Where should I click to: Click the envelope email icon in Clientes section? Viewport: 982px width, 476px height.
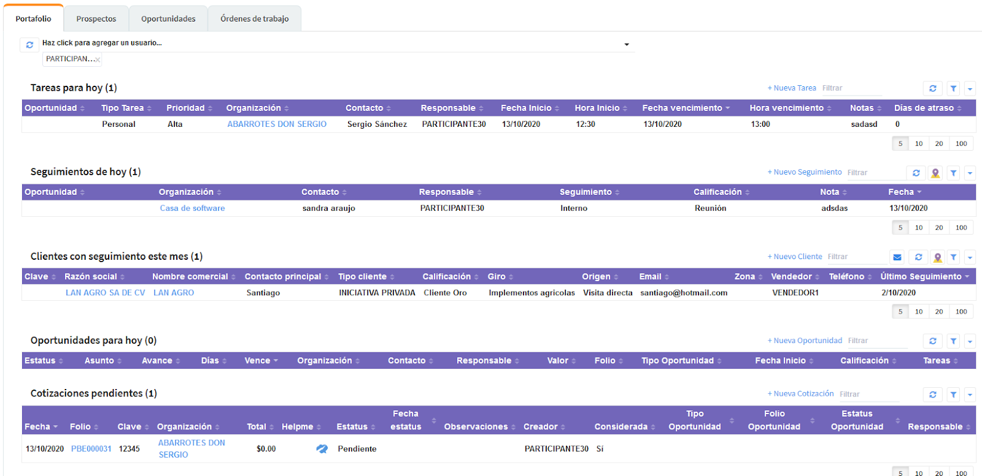click(x=897, y=257)
